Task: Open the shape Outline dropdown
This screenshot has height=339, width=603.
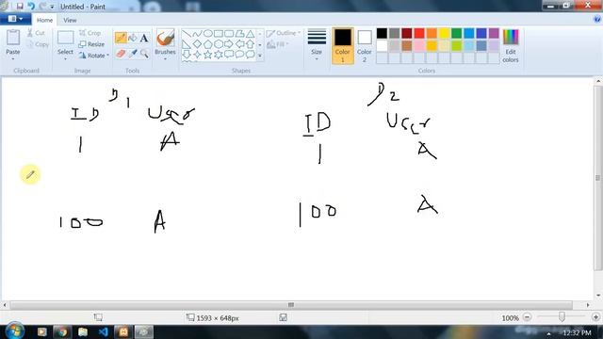Action: (x=284, y=33)
